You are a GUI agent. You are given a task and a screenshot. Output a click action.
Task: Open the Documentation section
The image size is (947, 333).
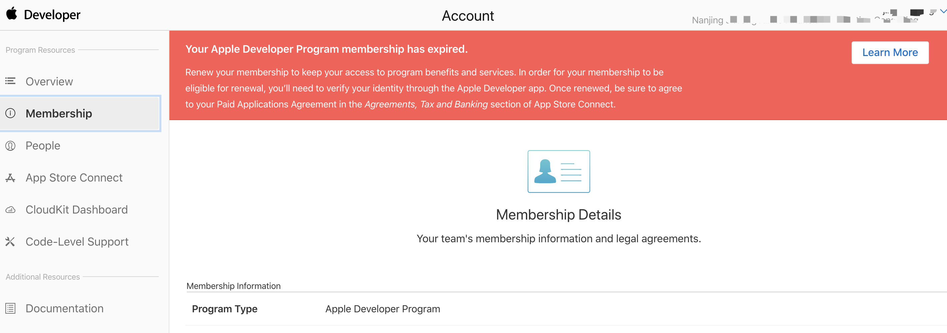pos(64,308)
